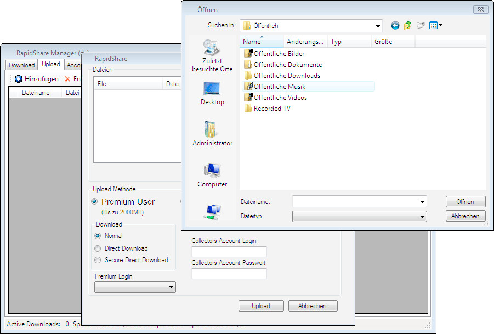Select the Öffentliche Bilder folder icon
494x334 pixels.
[248, 54]
